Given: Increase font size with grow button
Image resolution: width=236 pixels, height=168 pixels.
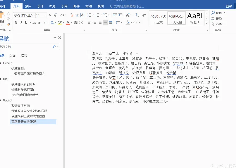Looking at the screenshot, I should [50, 15].
